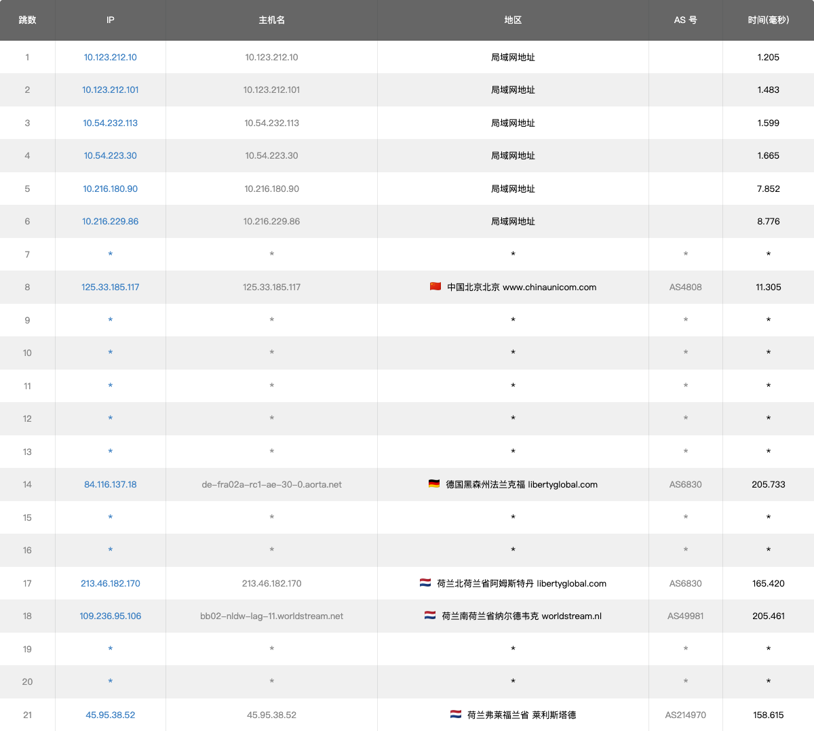Click the final hop IP 45.95.38.52
Screen dimensions: 814x731
pos(110,715)
